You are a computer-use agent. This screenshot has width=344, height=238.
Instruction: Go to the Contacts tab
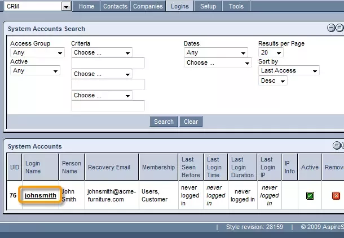pyautogui.click(x=115, y=6)
